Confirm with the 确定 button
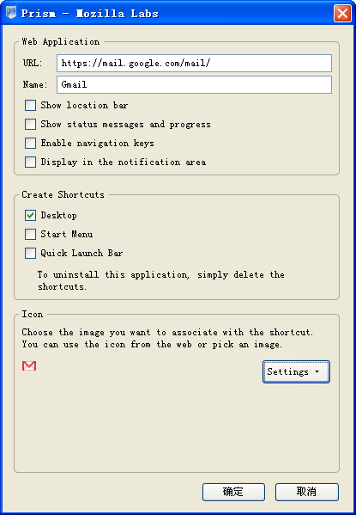This screenshot has height=515, width=356. [x=233, y=492]
